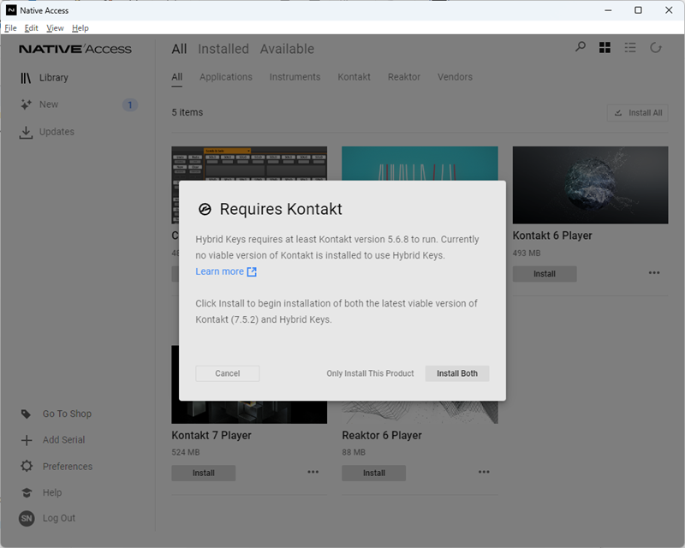Viewport: 685px width, 548px height.
Task: Click the Kontakt 6 Player title
Action: [x=552, y=236]
